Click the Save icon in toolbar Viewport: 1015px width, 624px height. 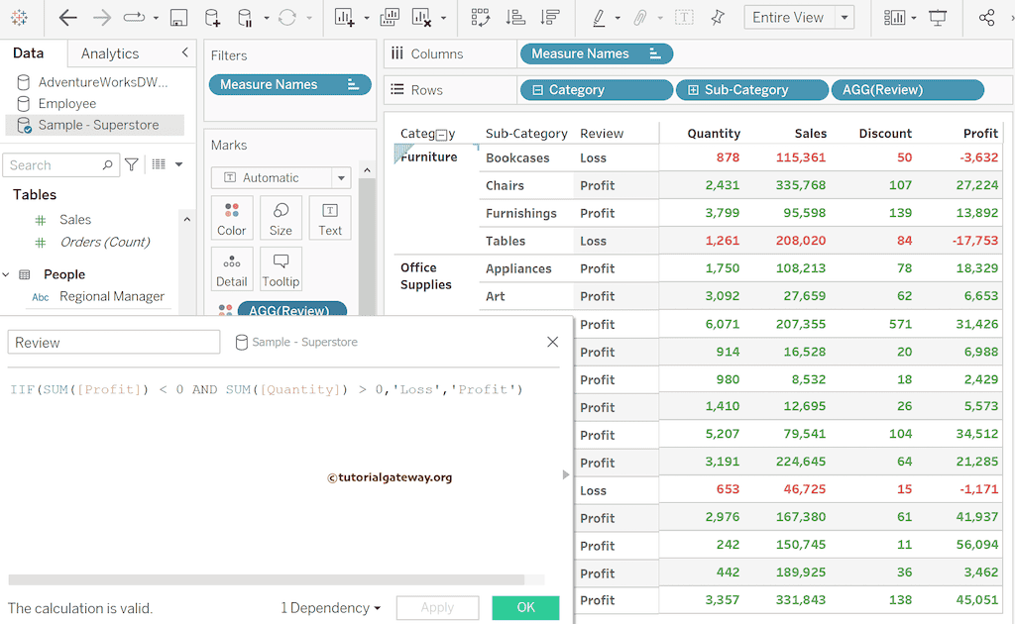(x=178, y=18)
